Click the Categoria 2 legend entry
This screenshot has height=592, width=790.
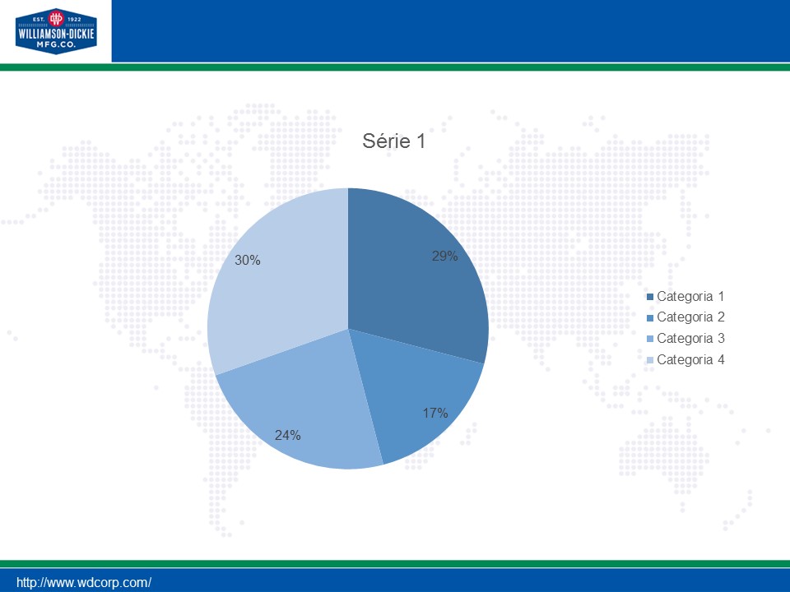(685, 317)
